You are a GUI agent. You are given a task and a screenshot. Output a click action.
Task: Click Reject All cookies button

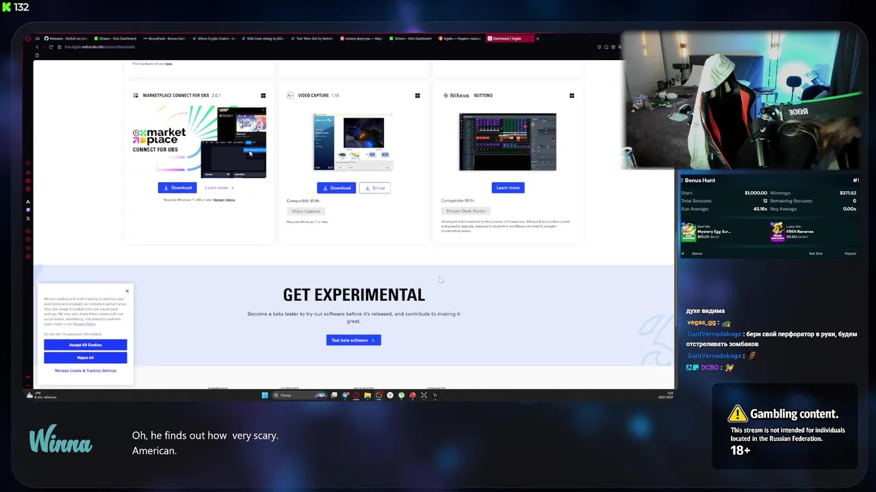(x=86, y=357)
